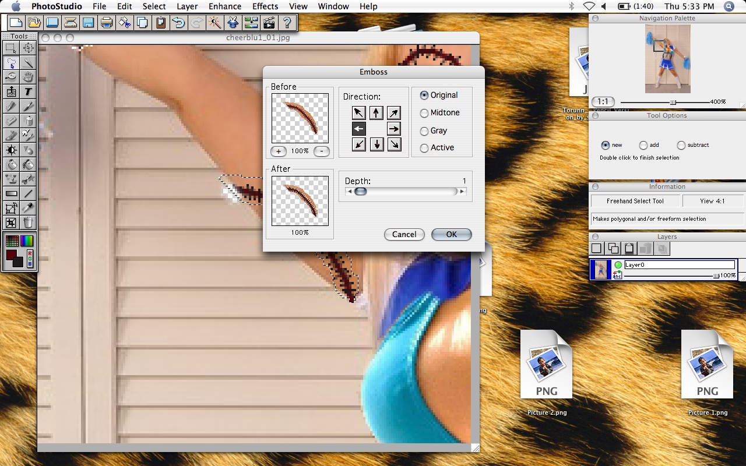This screenshot has height=466, width=746.
Task: Click the New document icon in toolbar
Action: coord(16,23)
